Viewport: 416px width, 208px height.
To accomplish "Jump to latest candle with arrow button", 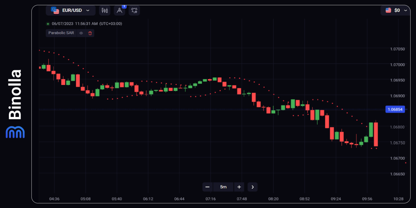I will tap(253, 187).
